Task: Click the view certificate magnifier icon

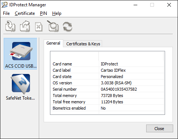Action: [x=53, y=26]
